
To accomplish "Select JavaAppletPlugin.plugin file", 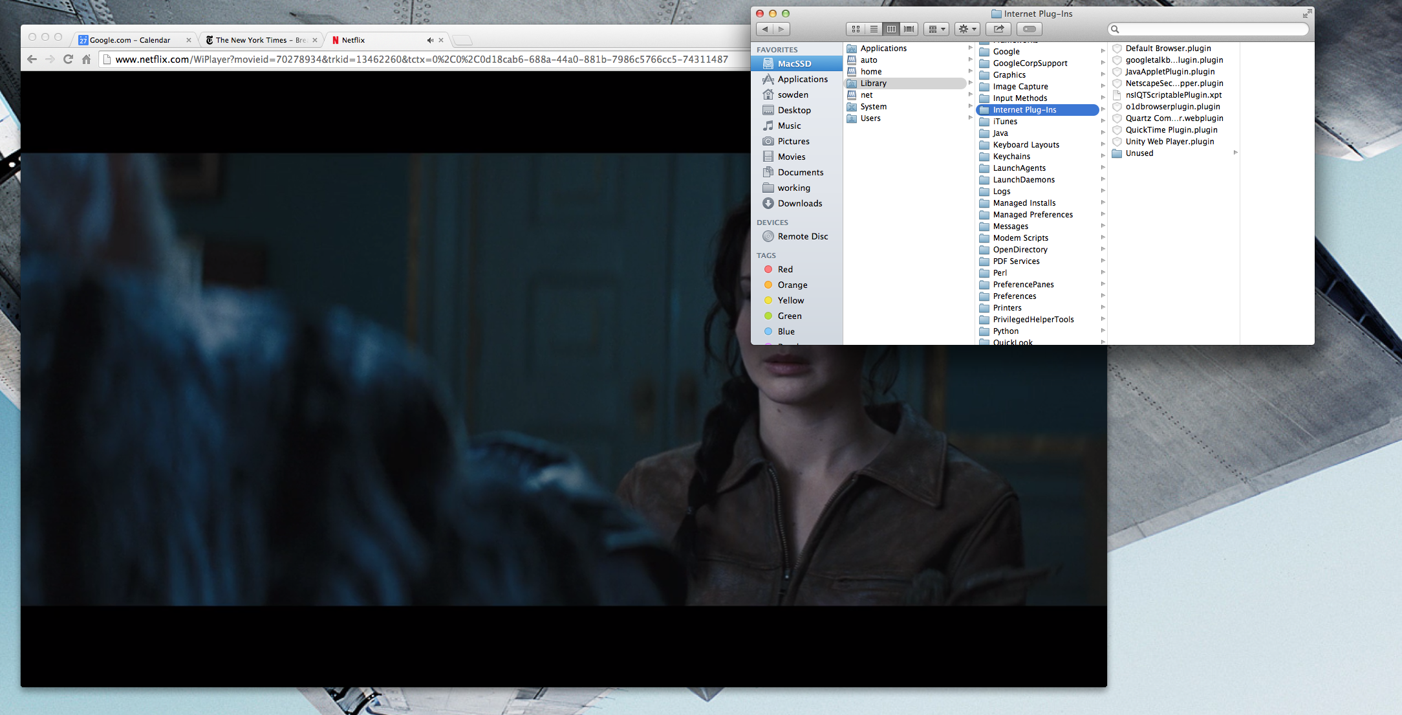I will (x=1174, y=72).
